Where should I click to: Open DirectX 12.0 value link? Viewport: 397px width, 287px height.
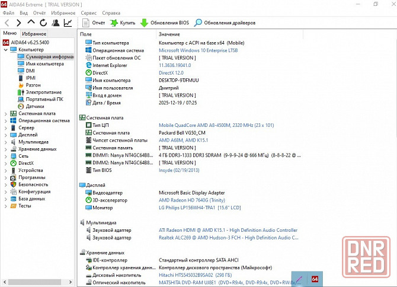point(171,73)
